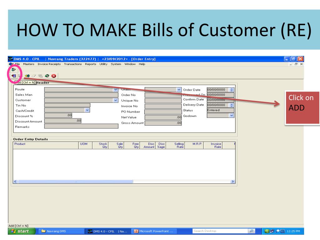The image size is (320, 240).
Task: Click the grid's scroll right arrow
Action: click(x=232, y=182)
